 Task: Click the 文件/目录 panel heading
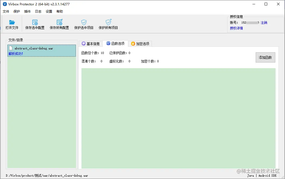click(x=16, y=40)
